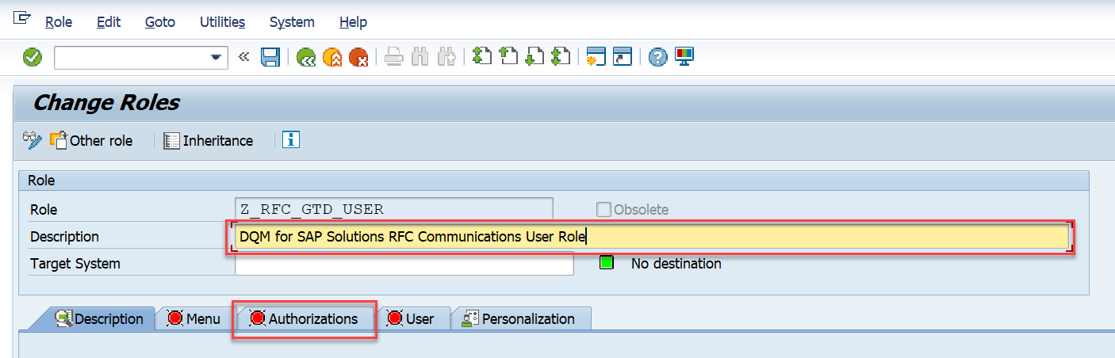
Task: Click the Inheritance button
Action: [209, 140]
